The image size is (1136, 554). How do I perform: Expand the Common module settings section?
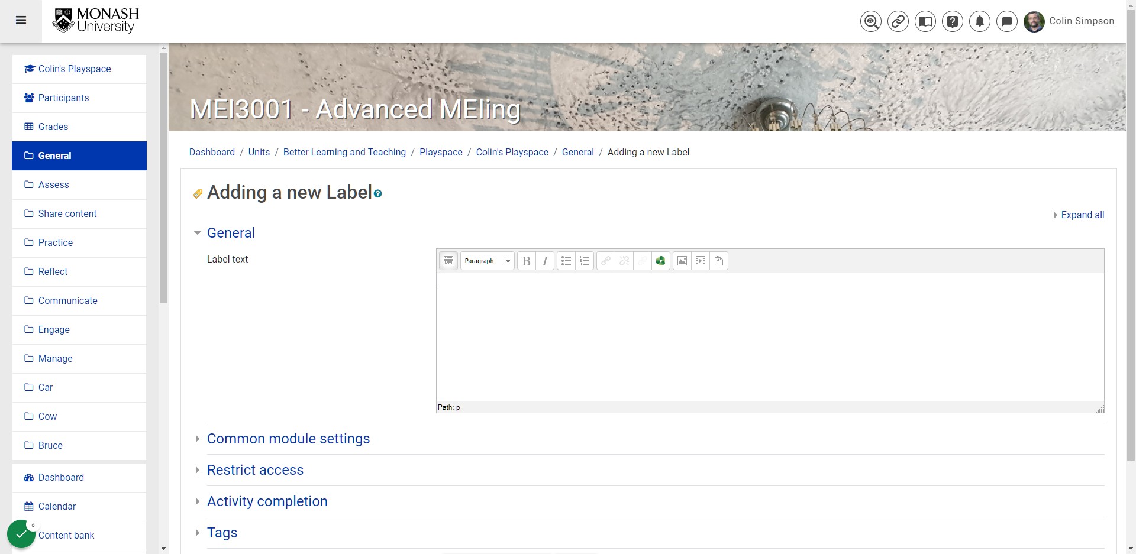point(288,439)
